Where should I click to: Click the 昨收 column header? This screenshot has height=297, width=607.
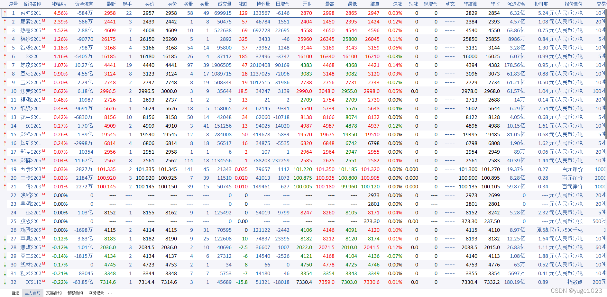[495, 4]
